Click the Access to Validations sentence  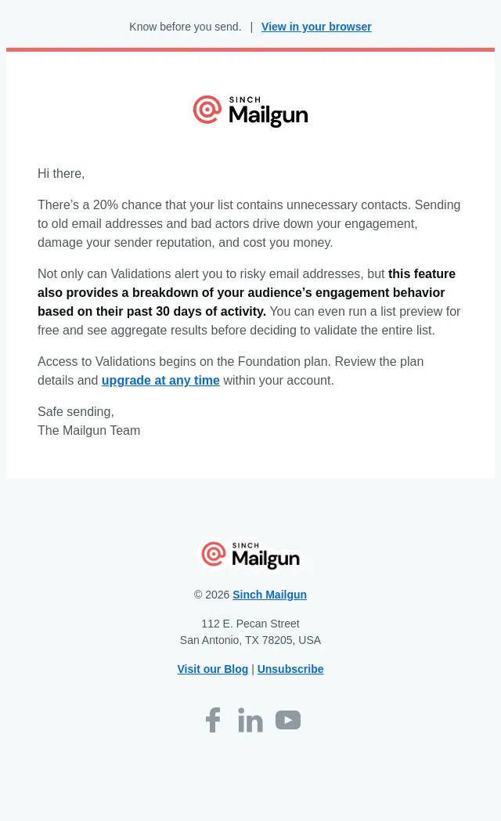pos(231,371)
